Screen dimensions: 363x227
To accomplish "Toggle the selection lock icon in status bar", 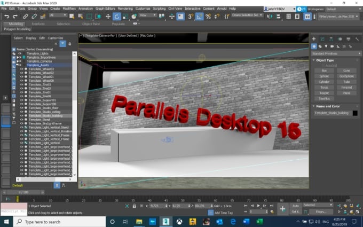I will pyautogui.click(x=135, y=206).
